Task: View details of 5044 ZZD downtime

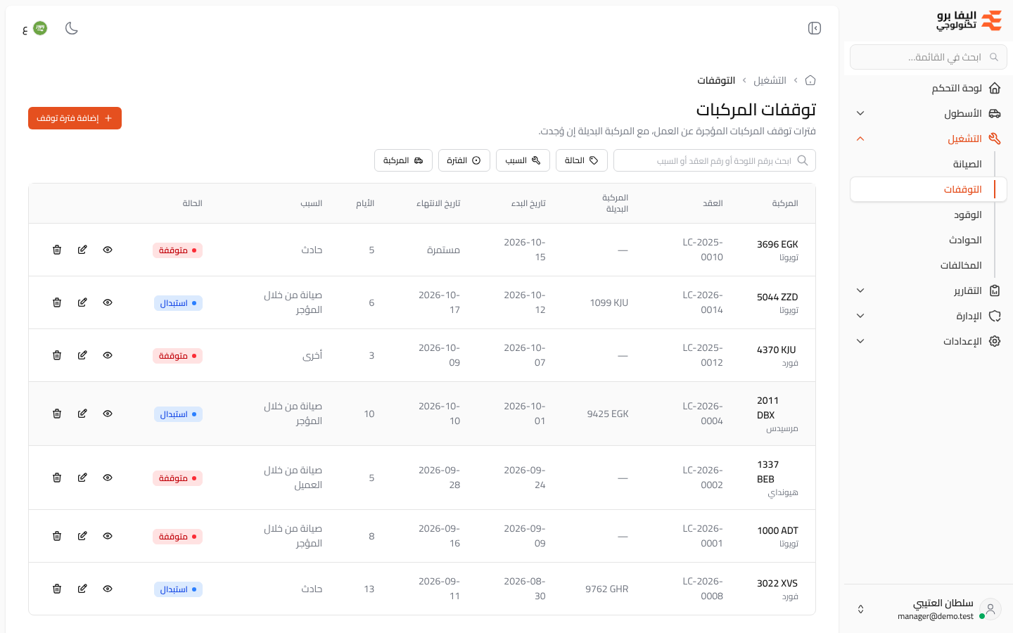Action: pyautogui.click(x=108, y=302)
